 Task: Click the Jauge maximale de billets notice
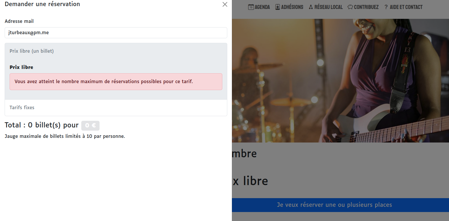pos(65,136)
